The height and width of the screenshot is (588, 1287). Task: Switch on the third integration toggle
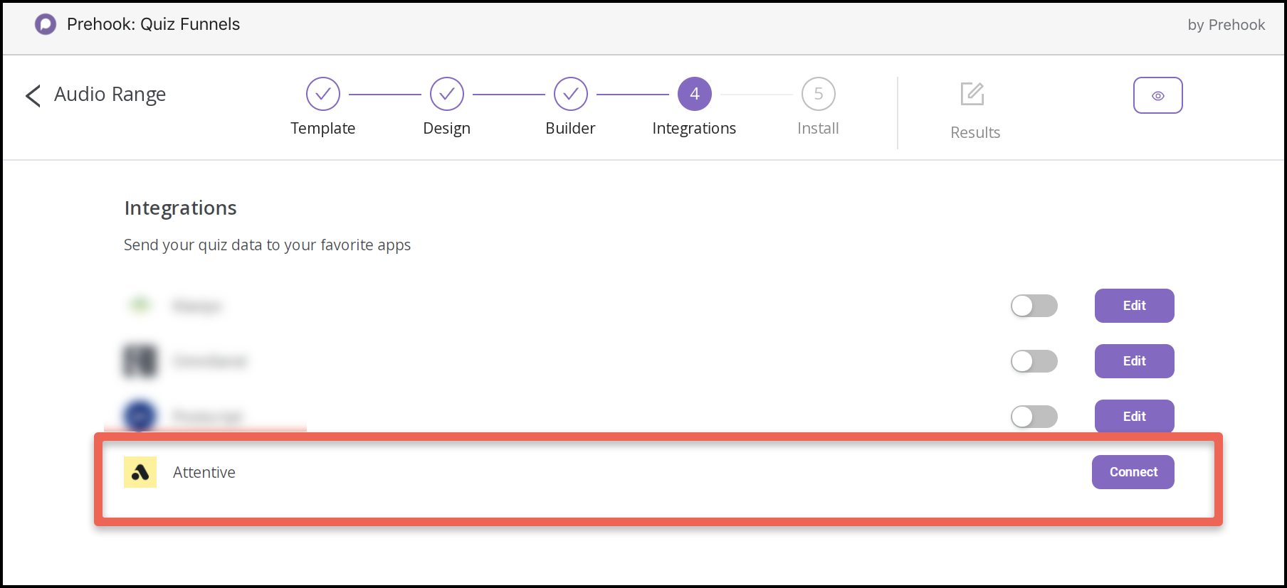tap(1034, 417)
